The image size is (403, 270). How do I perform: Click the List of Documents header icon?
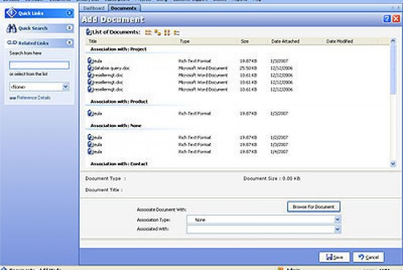89,32
